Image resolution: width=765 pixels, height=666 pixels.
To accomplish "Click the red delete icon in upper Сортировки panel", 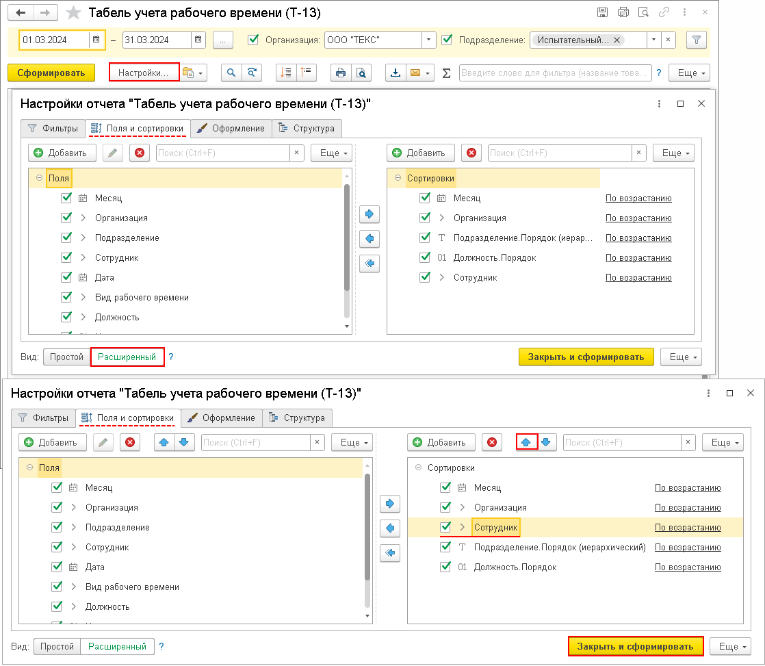I will pyautogui.click(x=471, y=153).
